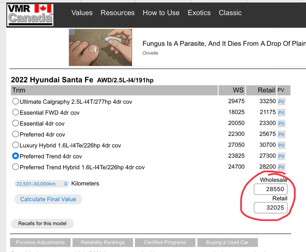Open the Values menu
Viewport: 306px width, 252px height.
click(82, 13)
